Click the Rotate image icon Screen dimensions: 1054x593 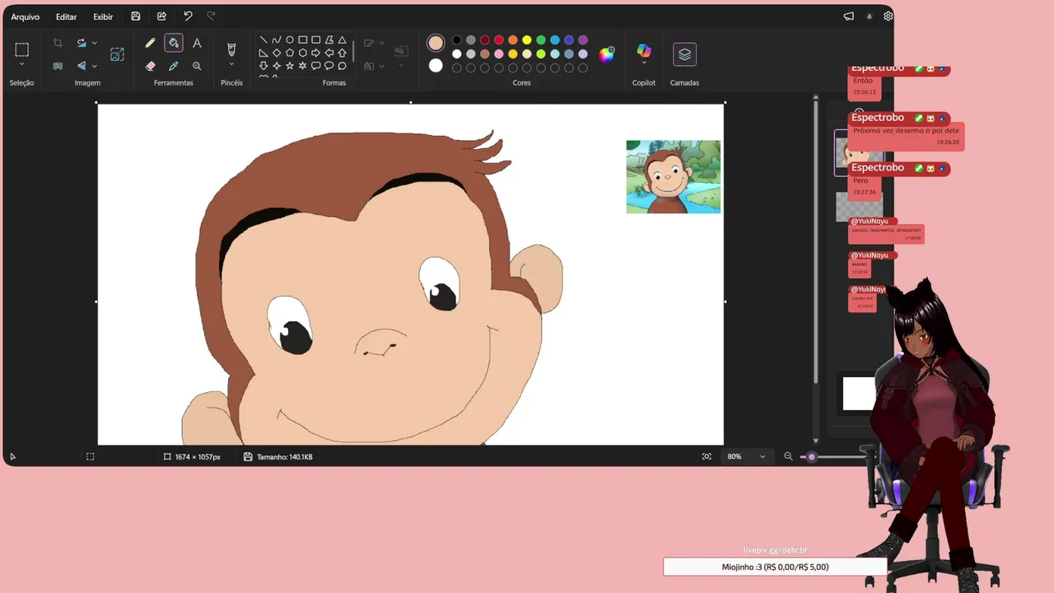[x=82, y=43]
